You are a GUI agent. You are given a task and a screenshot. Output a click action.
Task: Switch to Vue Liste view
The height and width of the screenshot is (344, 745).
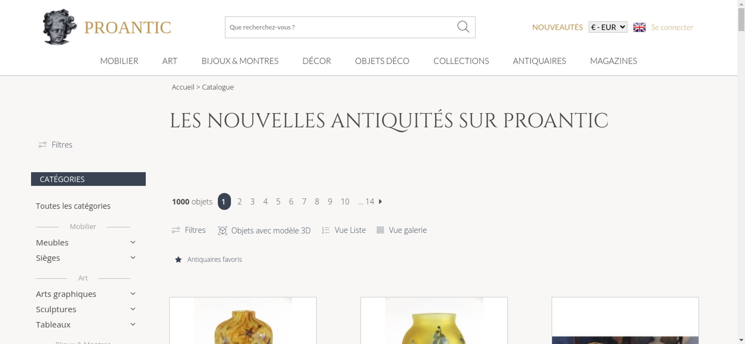344,230
